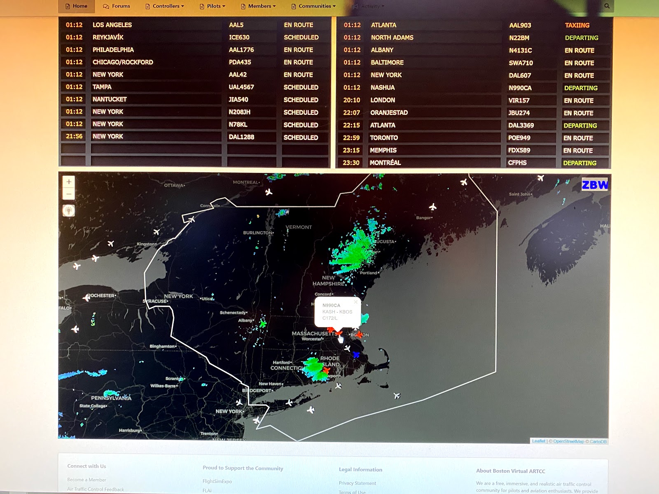Open the FLAI link in footer

pyautogui.click(x=207, y=490)
